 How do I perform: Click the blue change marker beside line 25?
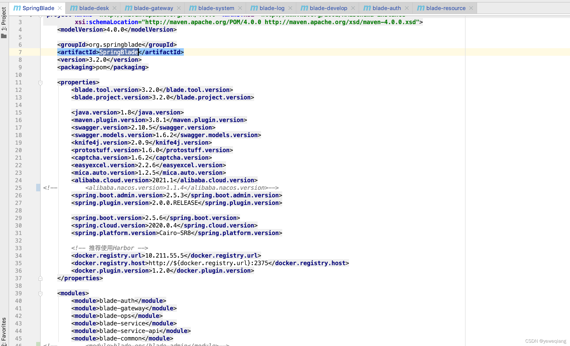pos(38,188)
